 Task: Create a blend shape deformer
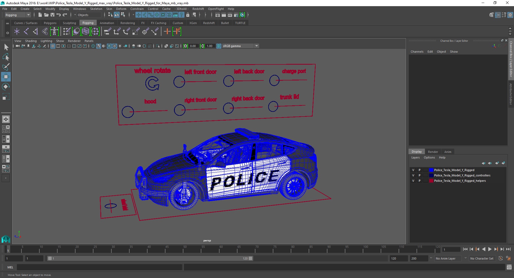pyautogui.click(x=76, y=32)
